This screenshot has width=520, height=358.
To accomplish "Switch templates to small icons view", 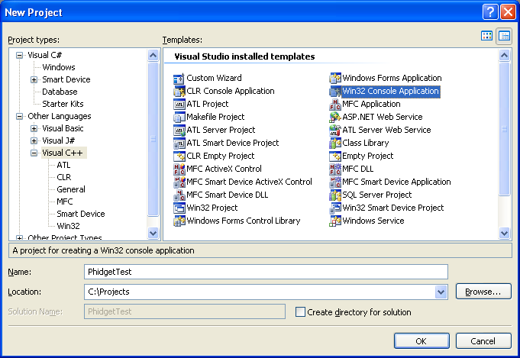I will [504, 36].
